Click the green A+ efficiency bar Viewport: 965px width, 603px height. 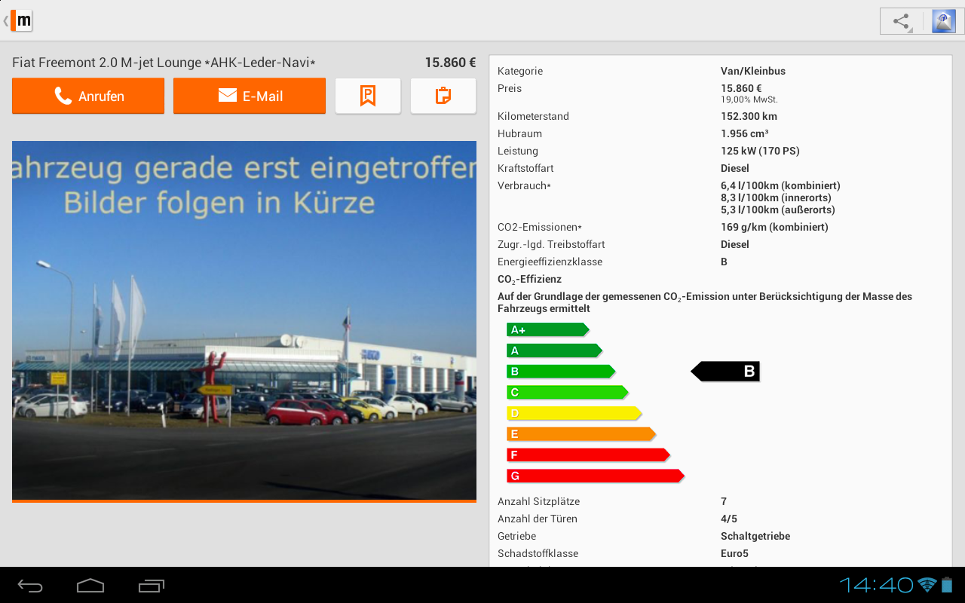coord(547,329)
